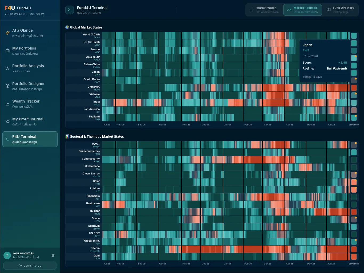Screen dimensions: 364x273
Task: Click the terminal icon beside Fund4U Terminal header
Action: [70, 10]
